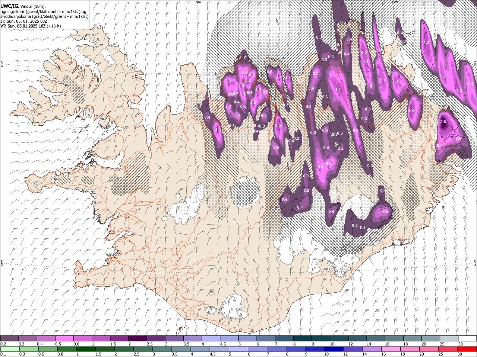The width and height of the screenshot is (477, 357).
Task: Pick lower legend swatch between 14 and 16
Action: tap(372, 349)
